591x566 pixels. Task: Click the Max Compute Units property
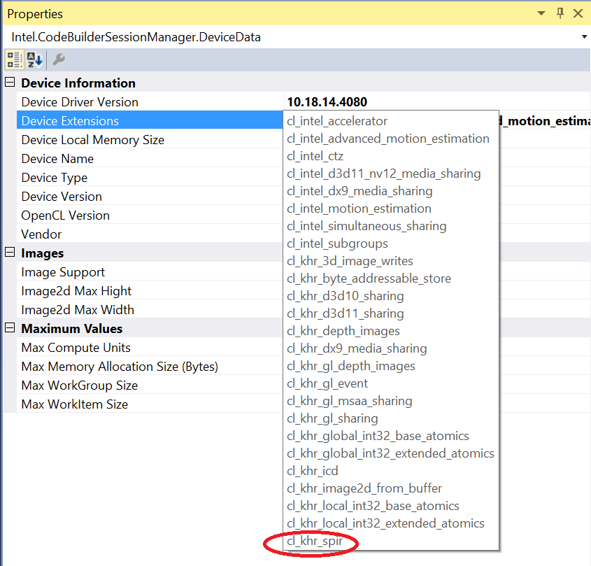click(x=76, y=348)
